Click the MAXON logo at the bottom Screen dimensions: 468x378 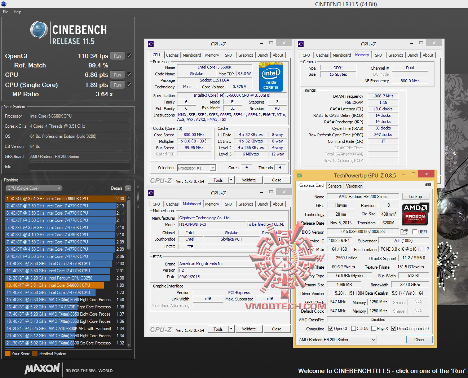[x=42, y=368]
